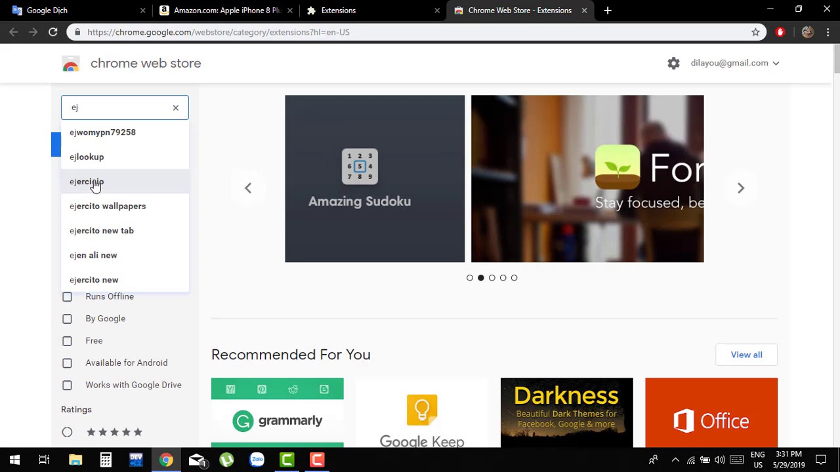The width and height of the screenshot is (840, 472).
Task: Choose suggestion ejercito wallpapers
Action: pos(125,206)
